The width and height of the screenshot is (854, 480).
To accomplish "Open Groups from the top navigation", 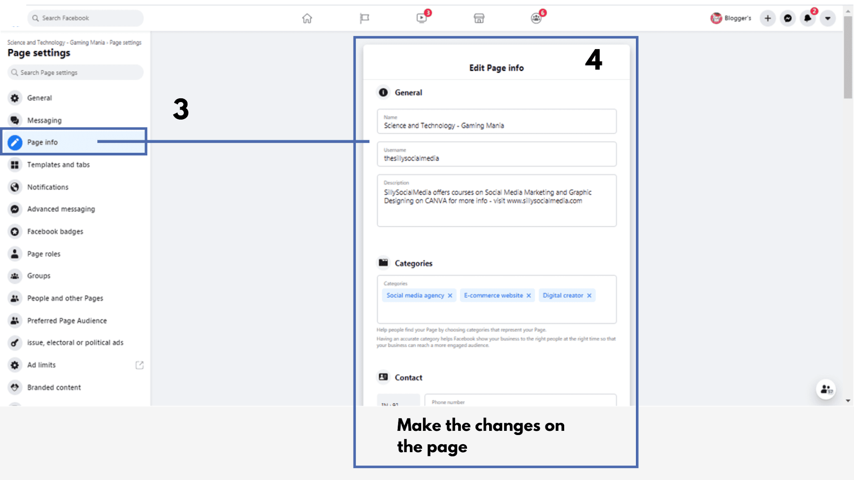I will [x=537, y=18].
